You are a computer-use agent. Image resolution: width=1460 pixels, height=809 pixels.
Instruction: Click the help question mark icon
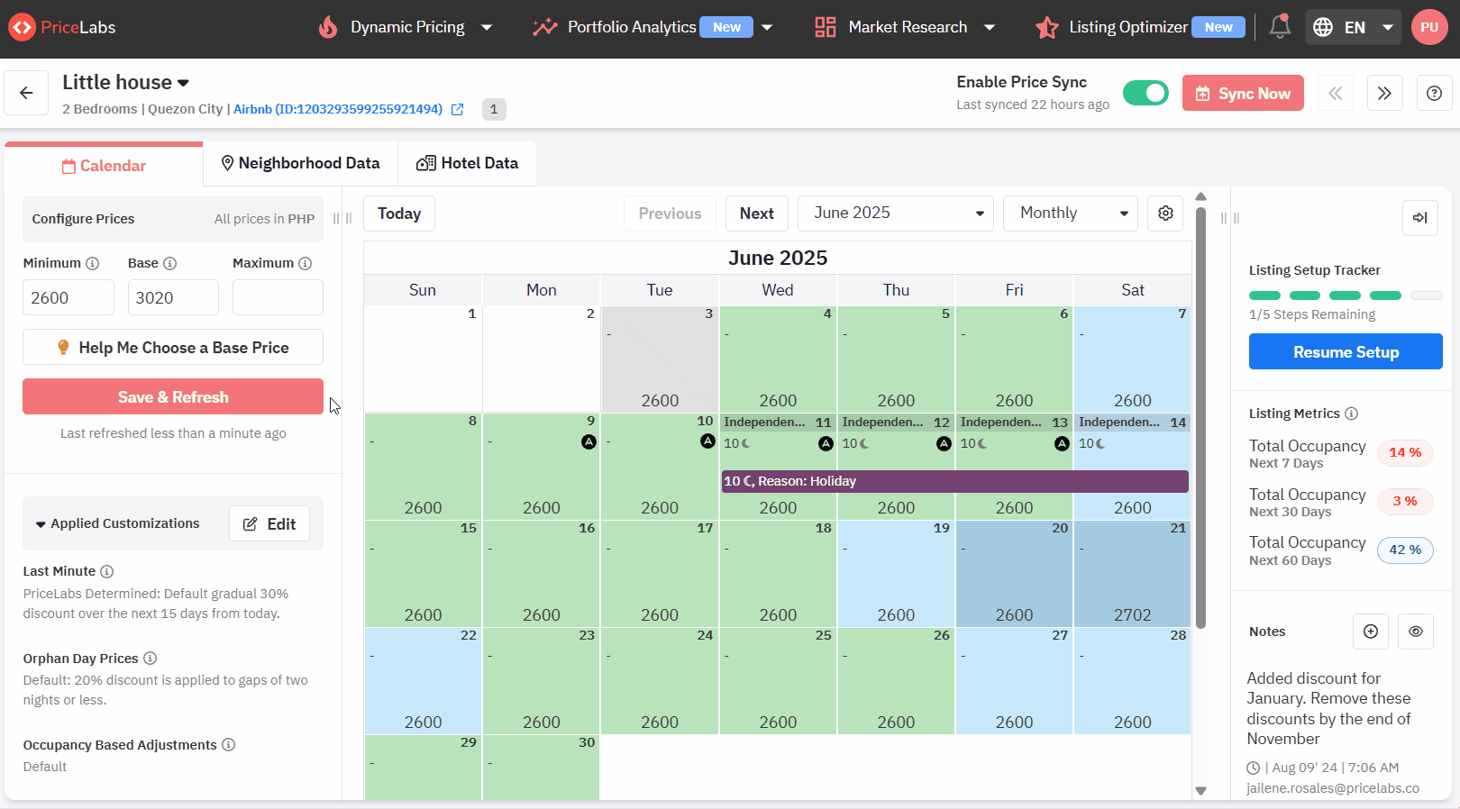1434,93
